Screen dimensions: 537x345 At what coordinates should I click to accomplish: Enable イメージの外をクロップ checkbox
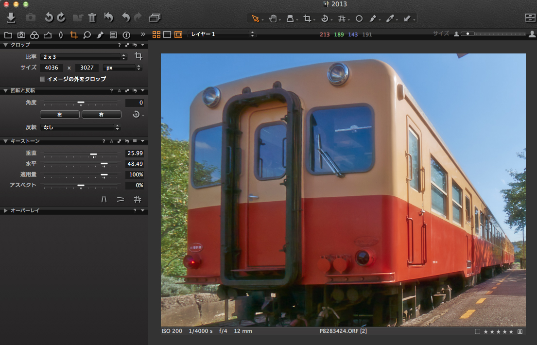tap(43, 79)
